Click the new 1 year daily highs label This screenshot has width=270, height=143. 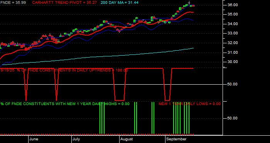(65, 104)
